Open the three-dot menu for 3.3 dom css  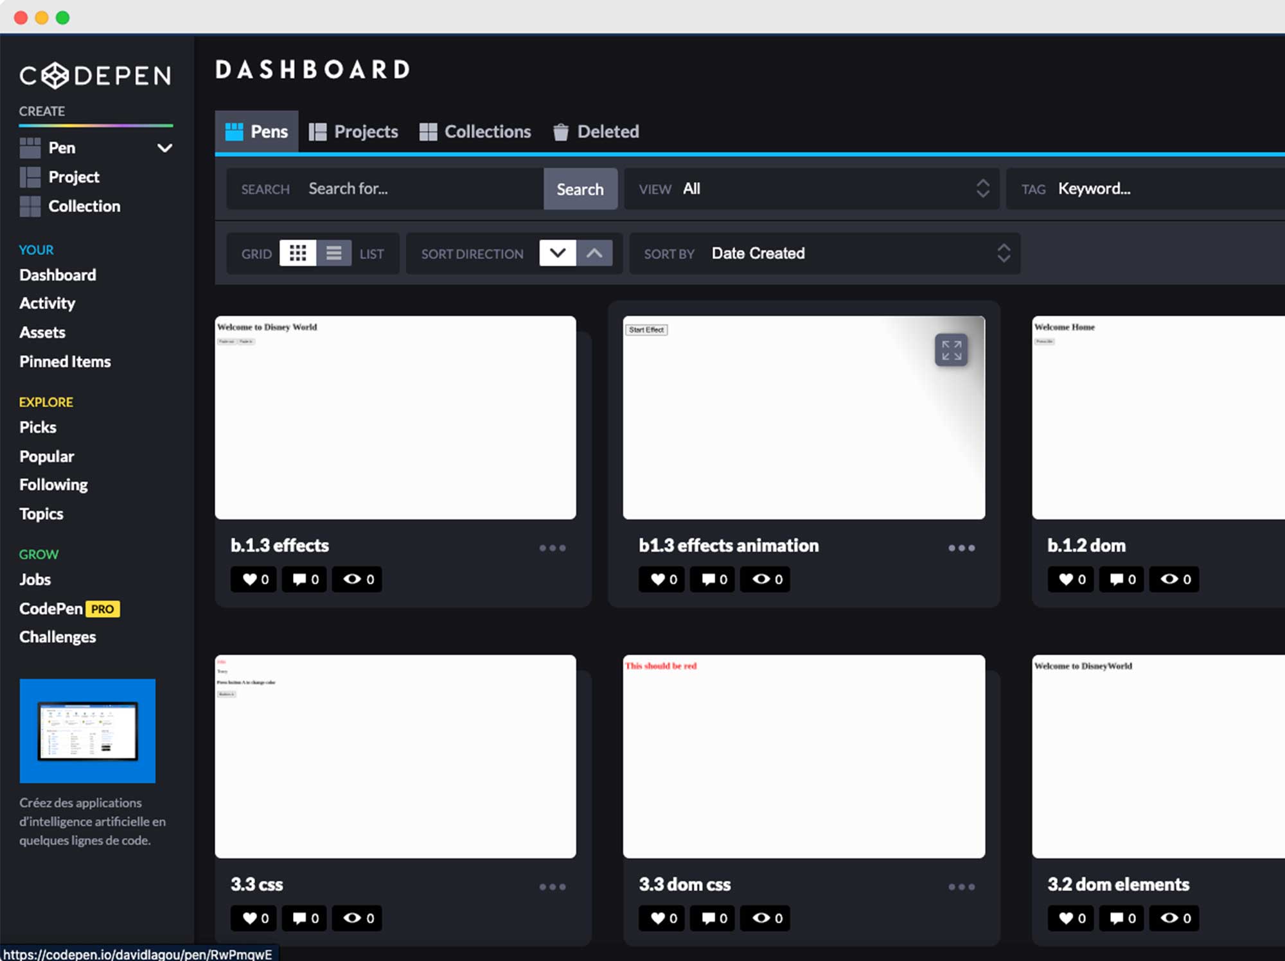(961, 887)
